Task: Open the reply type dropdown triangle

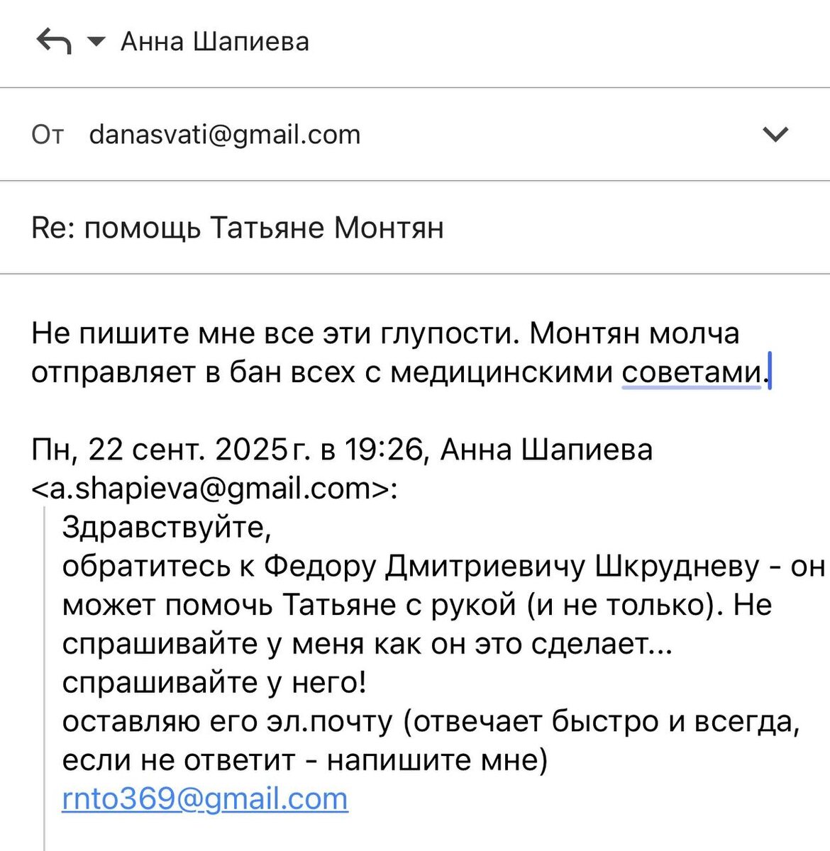Action: click(x=95, y=41)
